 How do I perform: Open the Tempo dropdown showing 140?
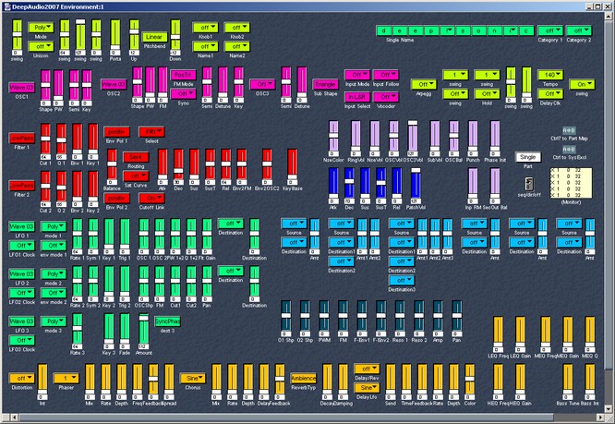tap(550, 75)
